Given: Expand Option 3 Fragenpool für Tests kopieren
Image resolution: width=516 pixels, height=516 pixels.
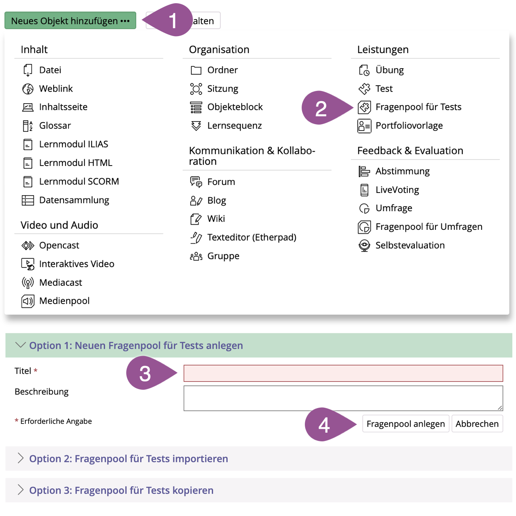Looking at the screenshot, I should coord(121,490).
